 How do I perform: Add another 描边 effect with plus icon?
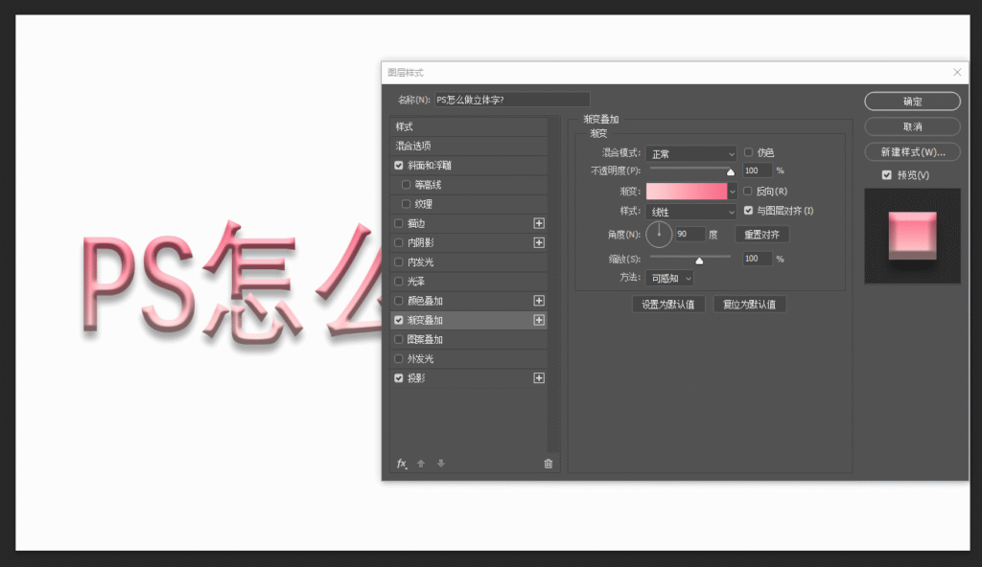pyautogui.click(x=539, y=223)
